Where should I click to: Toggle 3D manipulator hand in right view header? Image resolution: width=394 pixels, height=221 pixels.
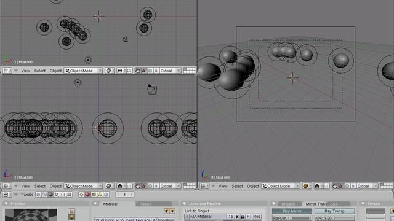click(334, 186)
